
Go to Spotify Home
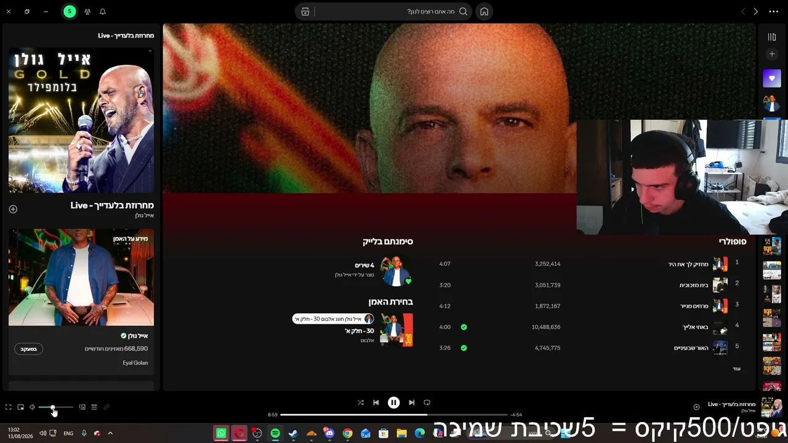click(x=484, y=12)
